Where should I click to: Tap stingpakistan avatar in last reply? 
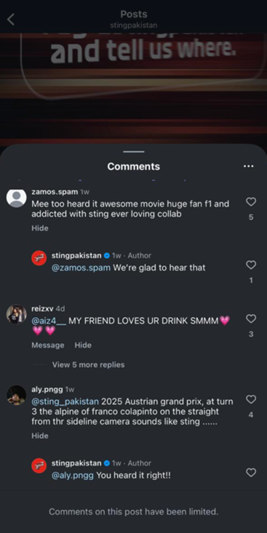39,465
